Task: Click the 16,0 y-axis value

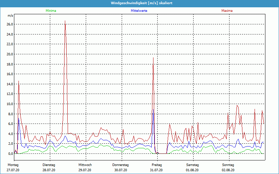Action: tap(10, 74)
